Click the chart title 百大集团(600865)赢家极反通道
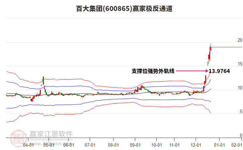Image resolution: width=243 pixels, height=150 pixels. click(x=124, y=9)
